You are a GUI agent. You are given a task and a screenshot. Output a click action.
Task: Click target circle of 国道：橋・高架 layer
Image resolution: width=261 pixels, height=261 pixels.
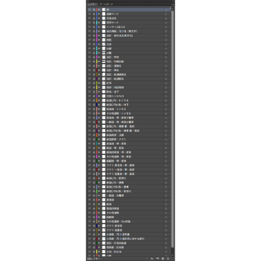pos(166,148)
